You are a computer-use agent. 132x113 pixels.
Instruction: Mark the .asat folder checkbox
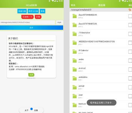pyautogui.click(x=130, y=96)
